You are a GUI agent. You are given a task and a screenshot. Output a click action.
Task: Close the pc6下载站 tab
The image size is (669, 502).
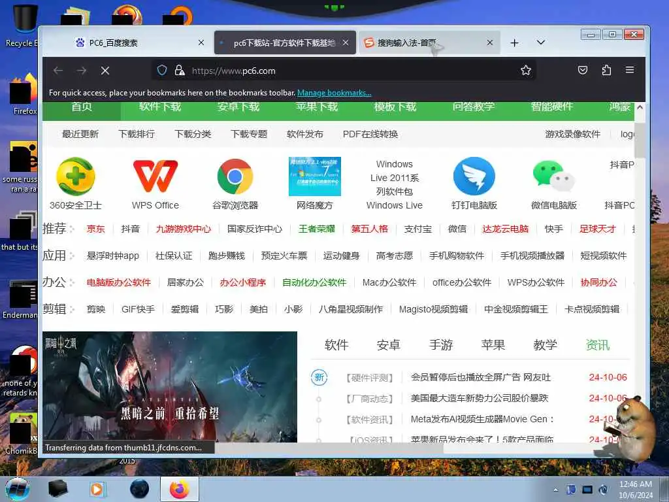[x=346, y=42]
